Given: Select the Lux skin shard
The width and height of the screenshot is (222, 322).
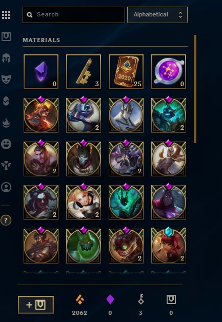Looking at the screenshot, I should coord(84,202).
